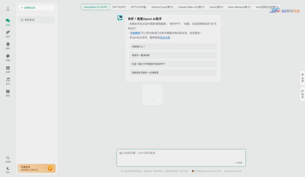Click the 发送 send button
Screen dimensions: 305x177
[x=238, y=163]
